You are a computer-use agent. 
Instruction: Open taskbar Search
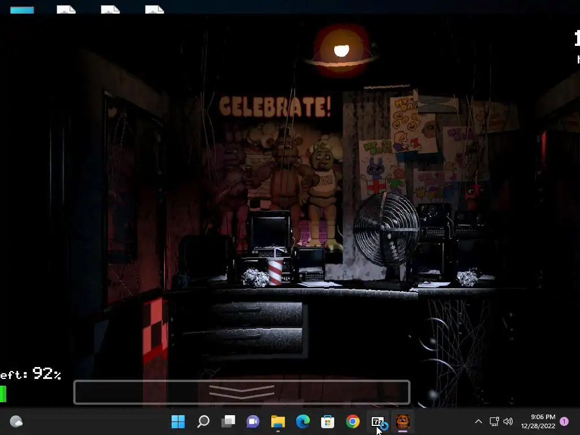203,421
